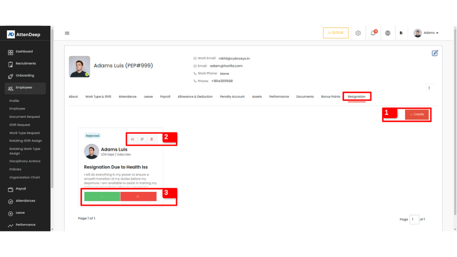Open the notifications bell
The image size is (457, 257).
tap(373, 33)
